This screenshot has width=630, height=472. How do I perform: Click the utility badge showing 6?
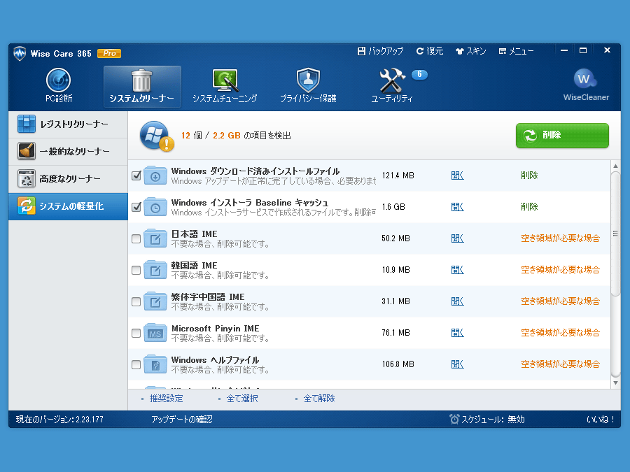[419, 74]
